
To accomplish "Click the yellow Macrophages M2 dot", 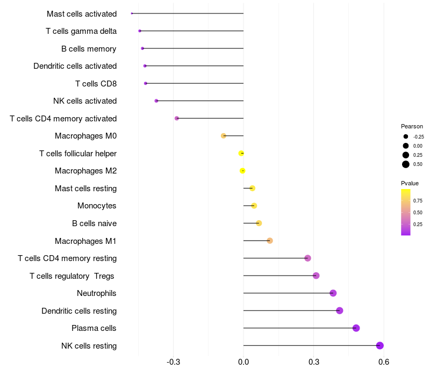I will tap(242, 171).
